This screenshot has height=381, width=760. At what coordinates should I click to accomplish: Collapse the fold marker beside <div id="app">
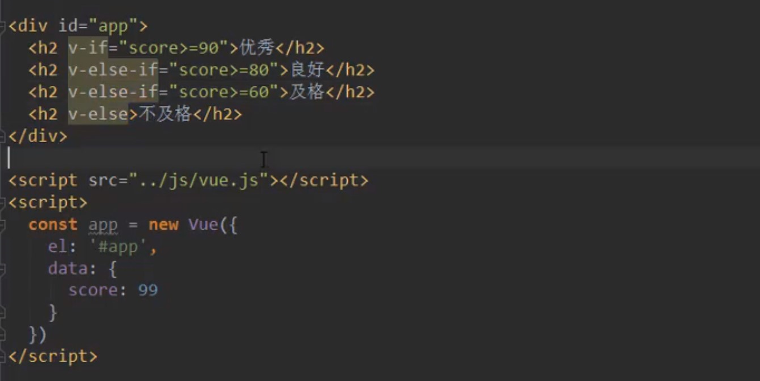click(x=3, y=26)
